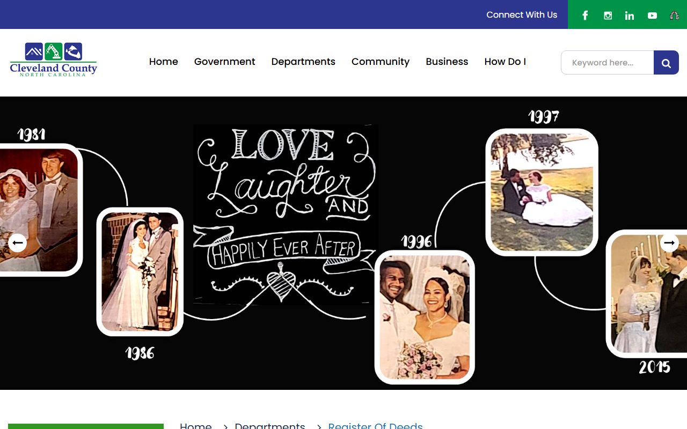The width and height of the screenshot is (687, 429).
Task: Open the Business menu item
Action: (x=447, y=62)
